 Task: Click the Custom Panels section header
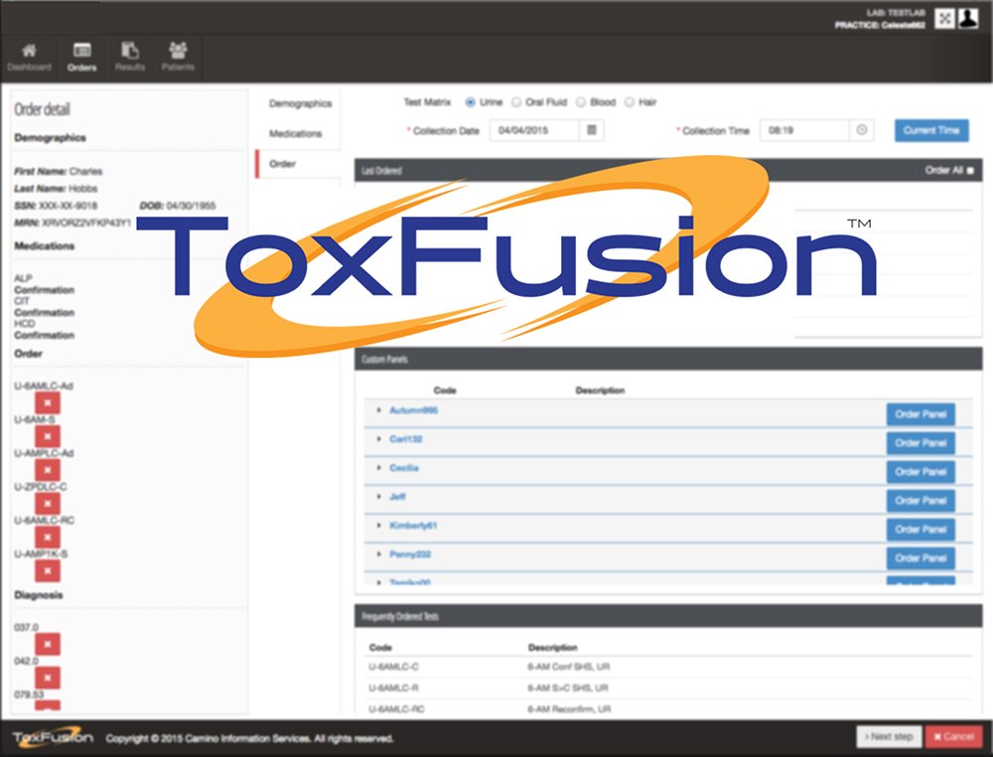tap(668, 360)
